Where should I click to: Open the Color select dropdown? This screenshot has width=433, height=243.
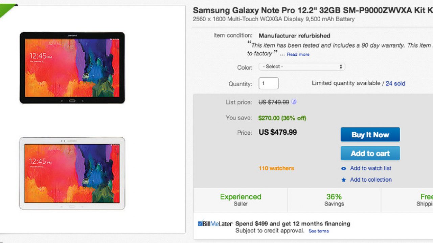pyautogui.click(x=302, y=67)
